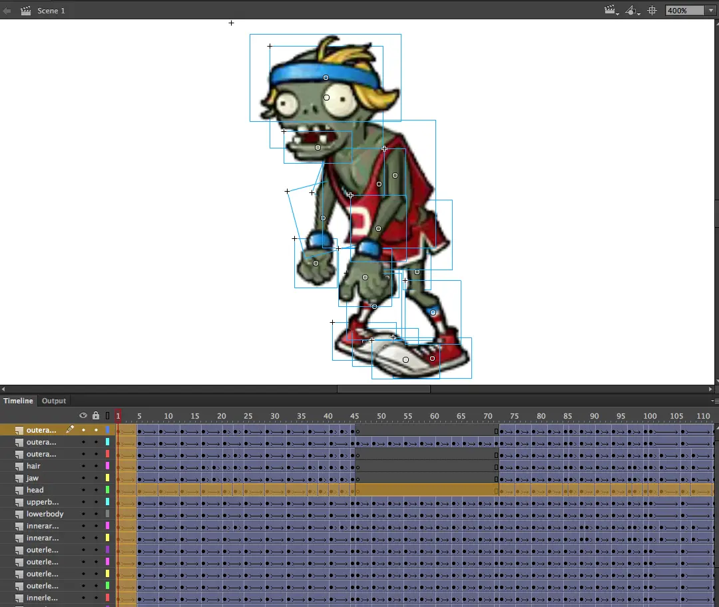This screenshot has height=607, width=719.
Task: Click the stage horizontal scrollbar thumb
Action: click(x=384, y=389)
